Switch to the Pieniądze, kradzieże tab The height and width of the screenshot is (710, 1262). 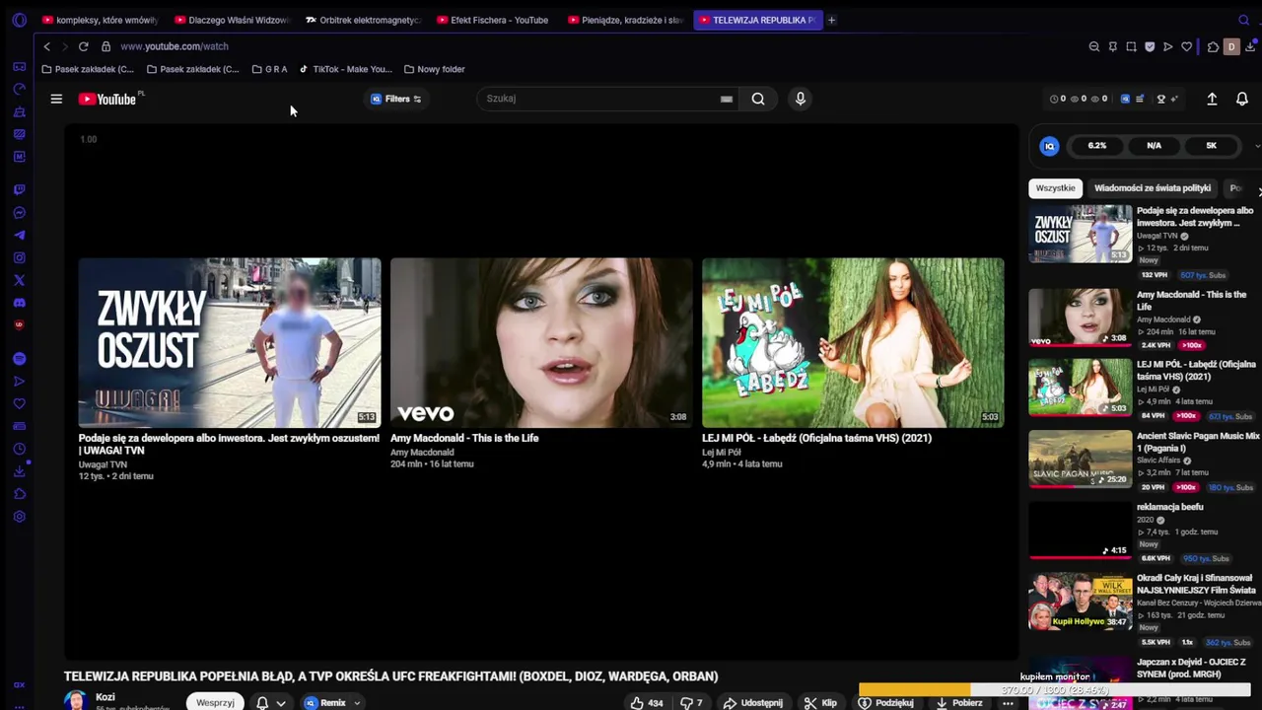pos(625,20)
